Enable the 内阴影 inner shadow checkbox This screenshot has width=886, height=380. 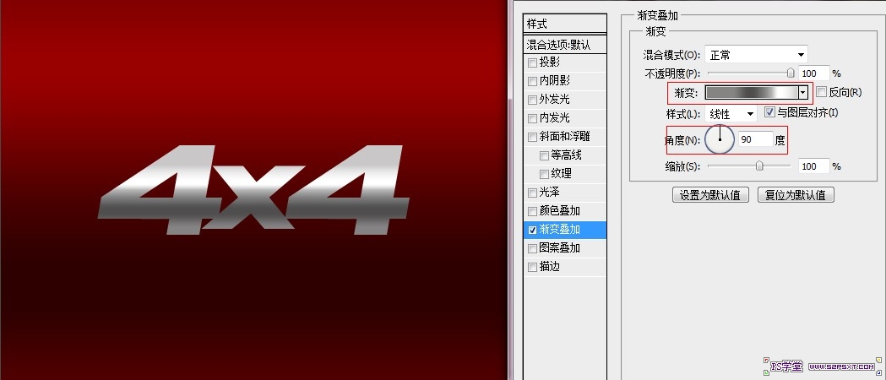(x=532, y=81)
